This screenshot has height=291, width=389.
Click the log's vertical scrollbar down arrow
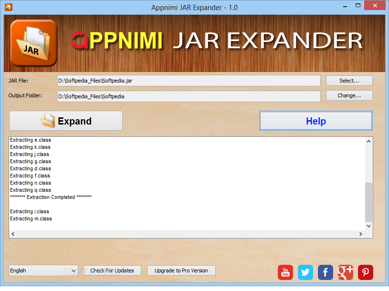(368, 226)
